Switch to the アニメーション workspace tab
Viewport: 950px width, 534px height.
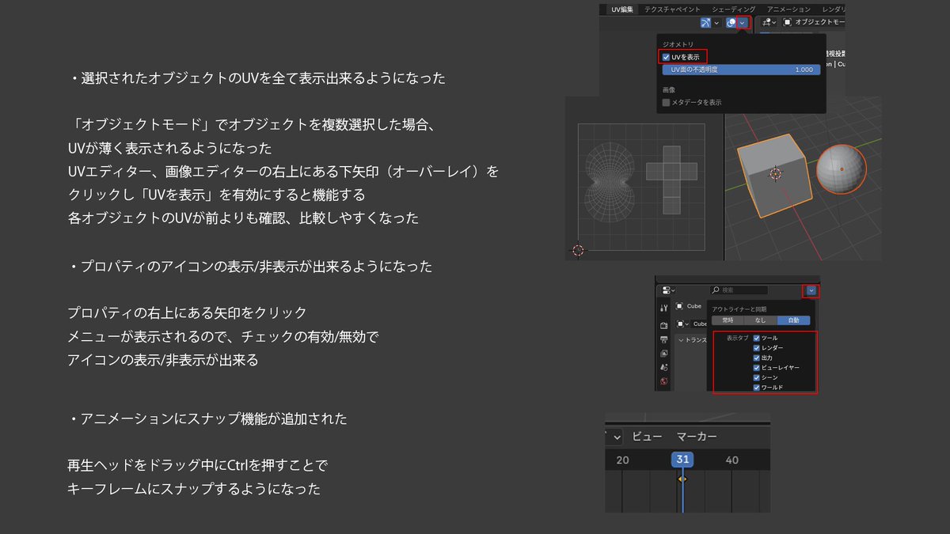pos(788,9)
